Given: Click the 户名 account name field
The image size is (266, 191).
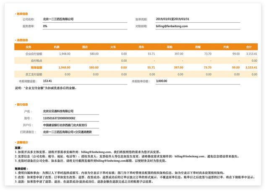Looking at the screenshot, I should coord(70,112).
